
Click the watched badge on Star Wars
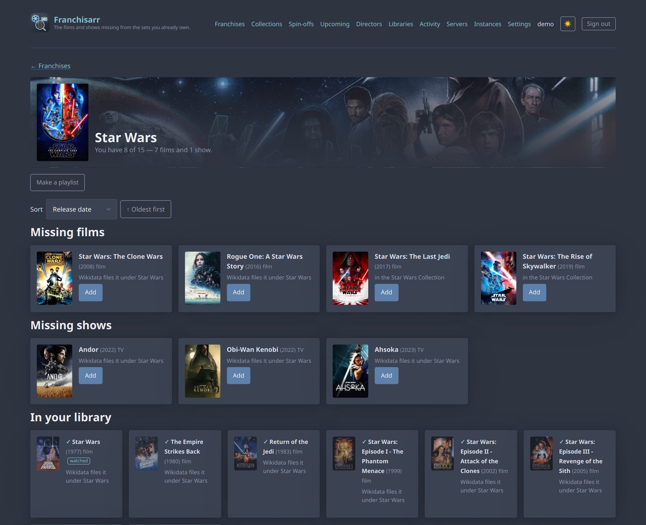click(x=78, y=461)
